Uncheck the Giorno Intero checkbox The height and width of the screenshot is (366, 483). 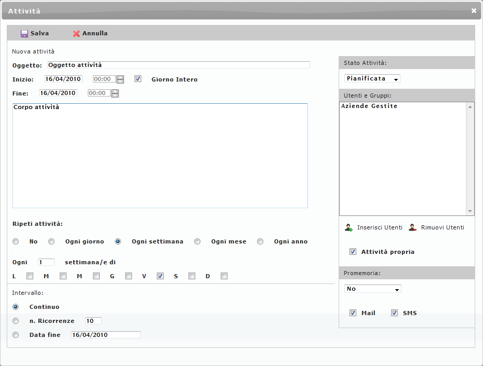(x=138, y=79)
